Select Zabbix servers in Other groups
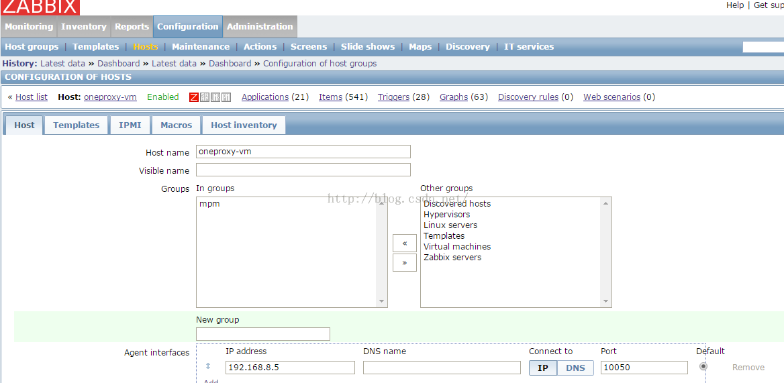 click(x=452, y=258)
